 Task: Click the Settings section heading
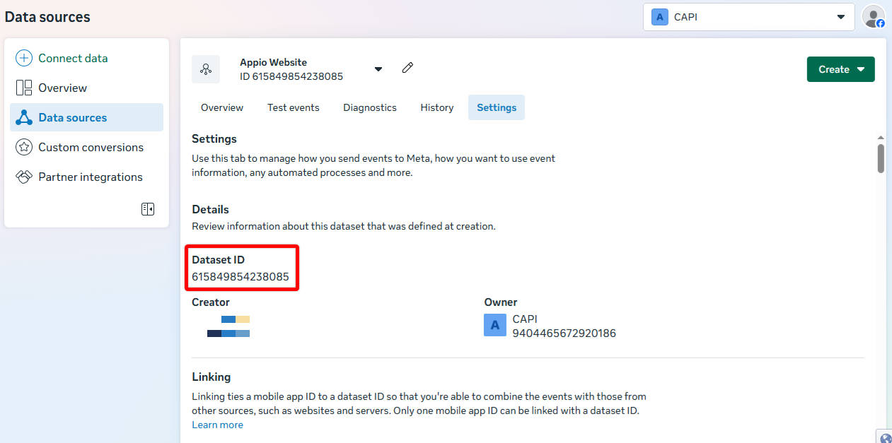214,138
